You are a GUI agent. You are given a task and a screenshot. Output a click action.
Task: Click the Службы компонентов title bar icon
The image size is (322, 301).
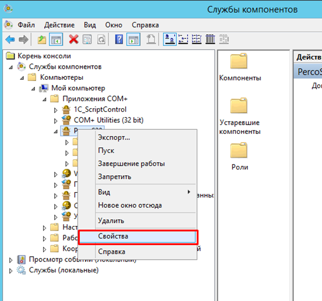point(8,9)
